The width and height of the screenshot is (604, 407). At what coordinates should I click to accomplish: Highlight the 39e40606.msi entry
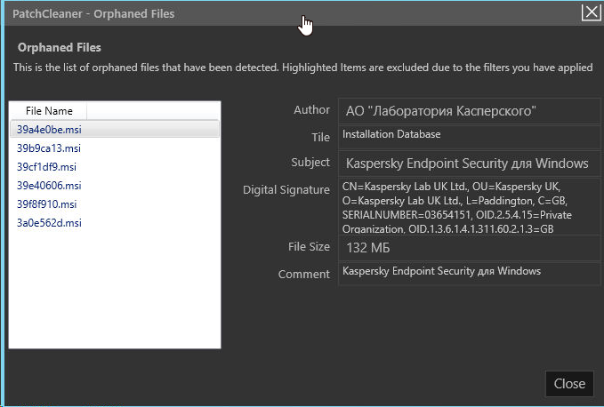coord(49,186)
